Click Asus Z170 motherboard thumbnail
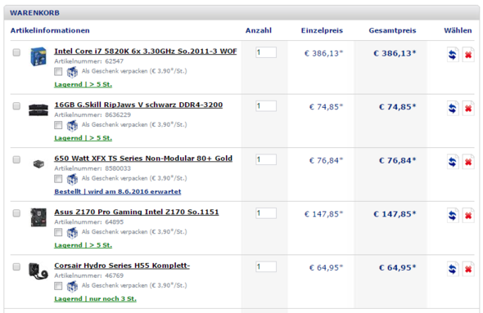 point(38,217)
